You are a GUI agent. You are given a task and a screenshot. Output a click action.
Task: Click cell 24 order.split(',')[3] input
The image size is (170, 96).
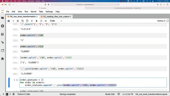[x=93, y=46]
